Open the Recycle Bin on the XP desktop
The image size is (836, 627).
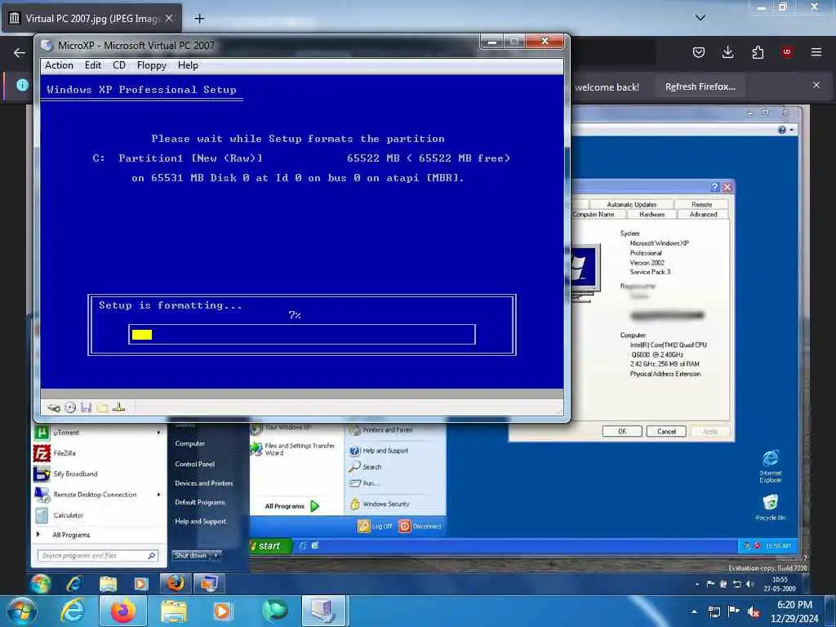tap(771, 507)
